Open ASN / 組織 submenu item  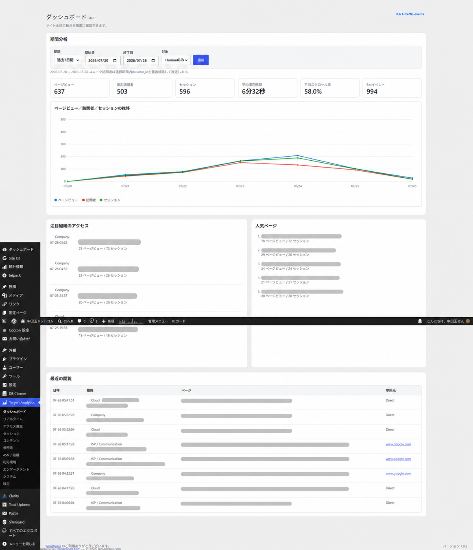pos(11,455)
